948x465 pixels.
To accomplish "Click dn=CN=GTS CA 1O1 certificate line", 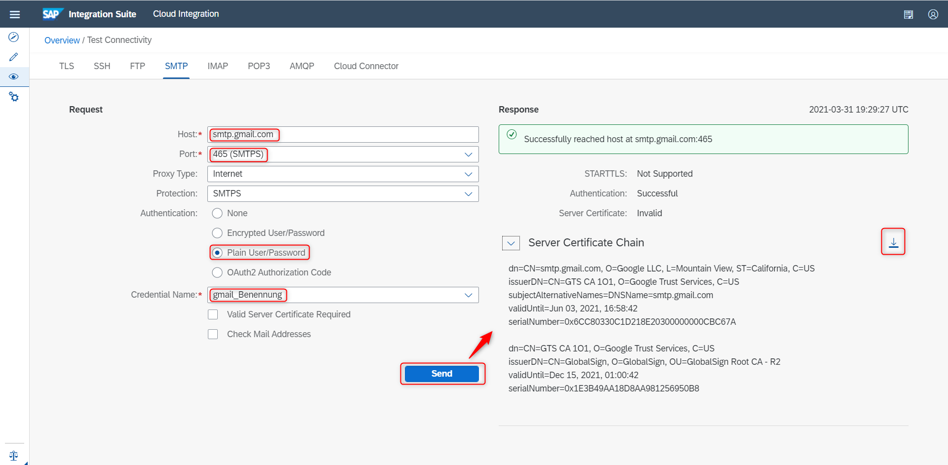I will (611, 349).
